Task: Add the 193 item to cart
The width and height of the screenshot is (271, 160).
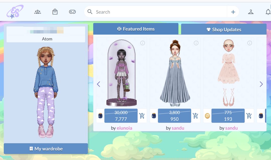Action: (x=249, y=116)
